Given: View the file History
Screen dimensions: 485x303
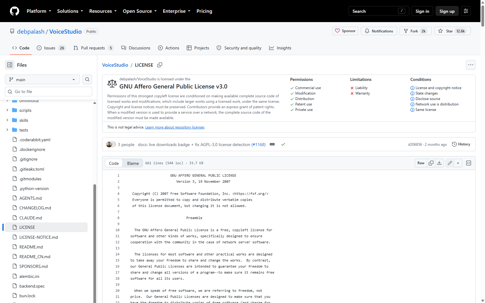Looking at the screenshot, I should click(x=461, y=144).
